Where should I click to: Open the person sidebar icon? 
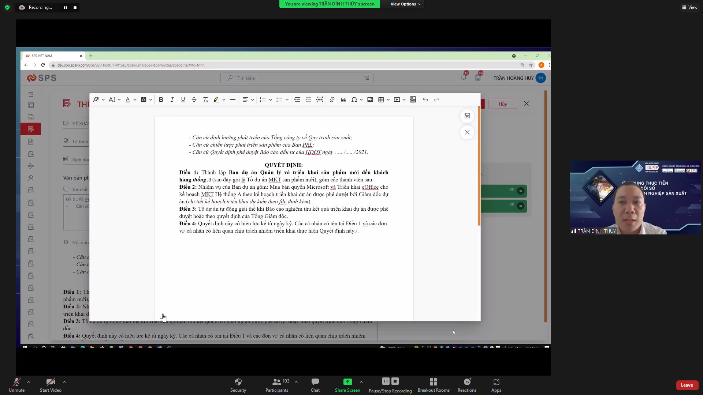(31, 178)
